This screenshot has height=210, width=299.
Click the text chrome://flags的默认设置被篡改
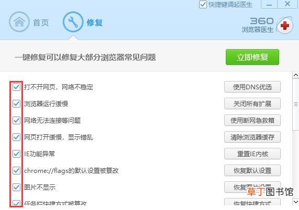pos(71,170)
